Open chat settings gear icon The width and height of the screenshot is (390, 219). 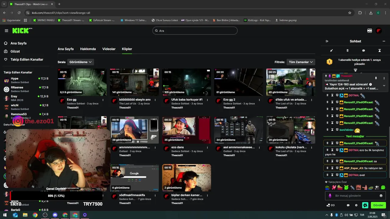(356, 205)
